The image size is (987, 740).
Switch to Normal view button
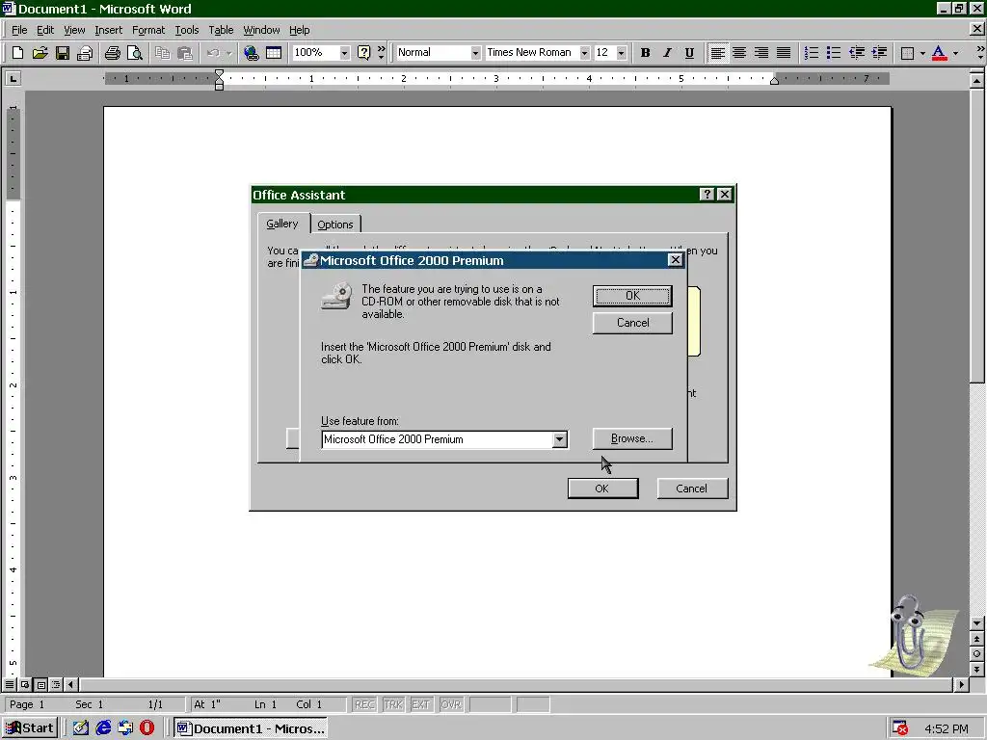[10, 684]
